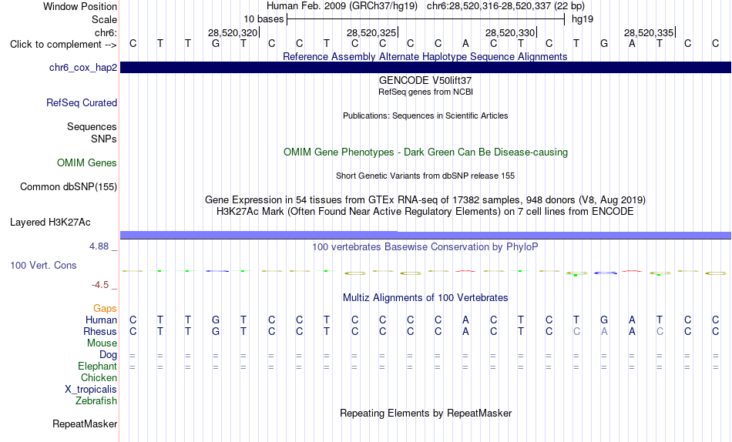Select the Chicken species row label
Image resolution: width=732 pixels, height=442 pixels.
pyautogui.click(x=99, y=377)
